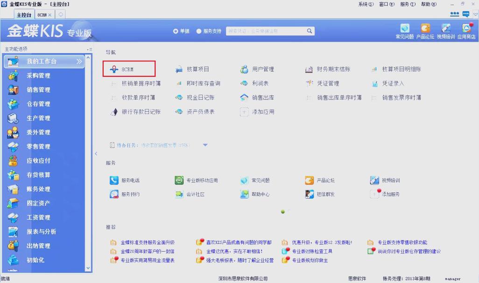This screenshot has height=283, width=479.
Task: Open the 帮助中心 service icon
Action: pyautogui.click(x=255, y=194)
